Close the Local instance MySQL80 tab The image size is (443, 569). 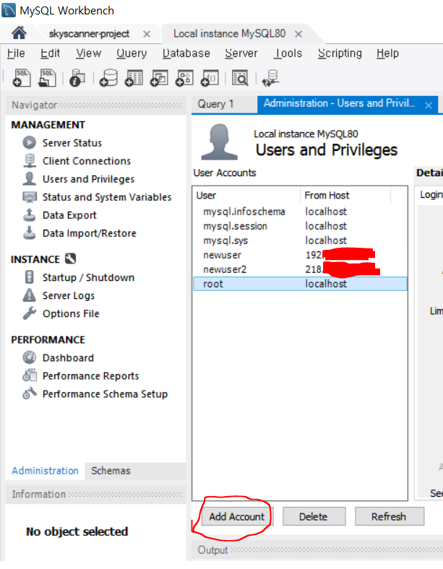click(298, 34)
